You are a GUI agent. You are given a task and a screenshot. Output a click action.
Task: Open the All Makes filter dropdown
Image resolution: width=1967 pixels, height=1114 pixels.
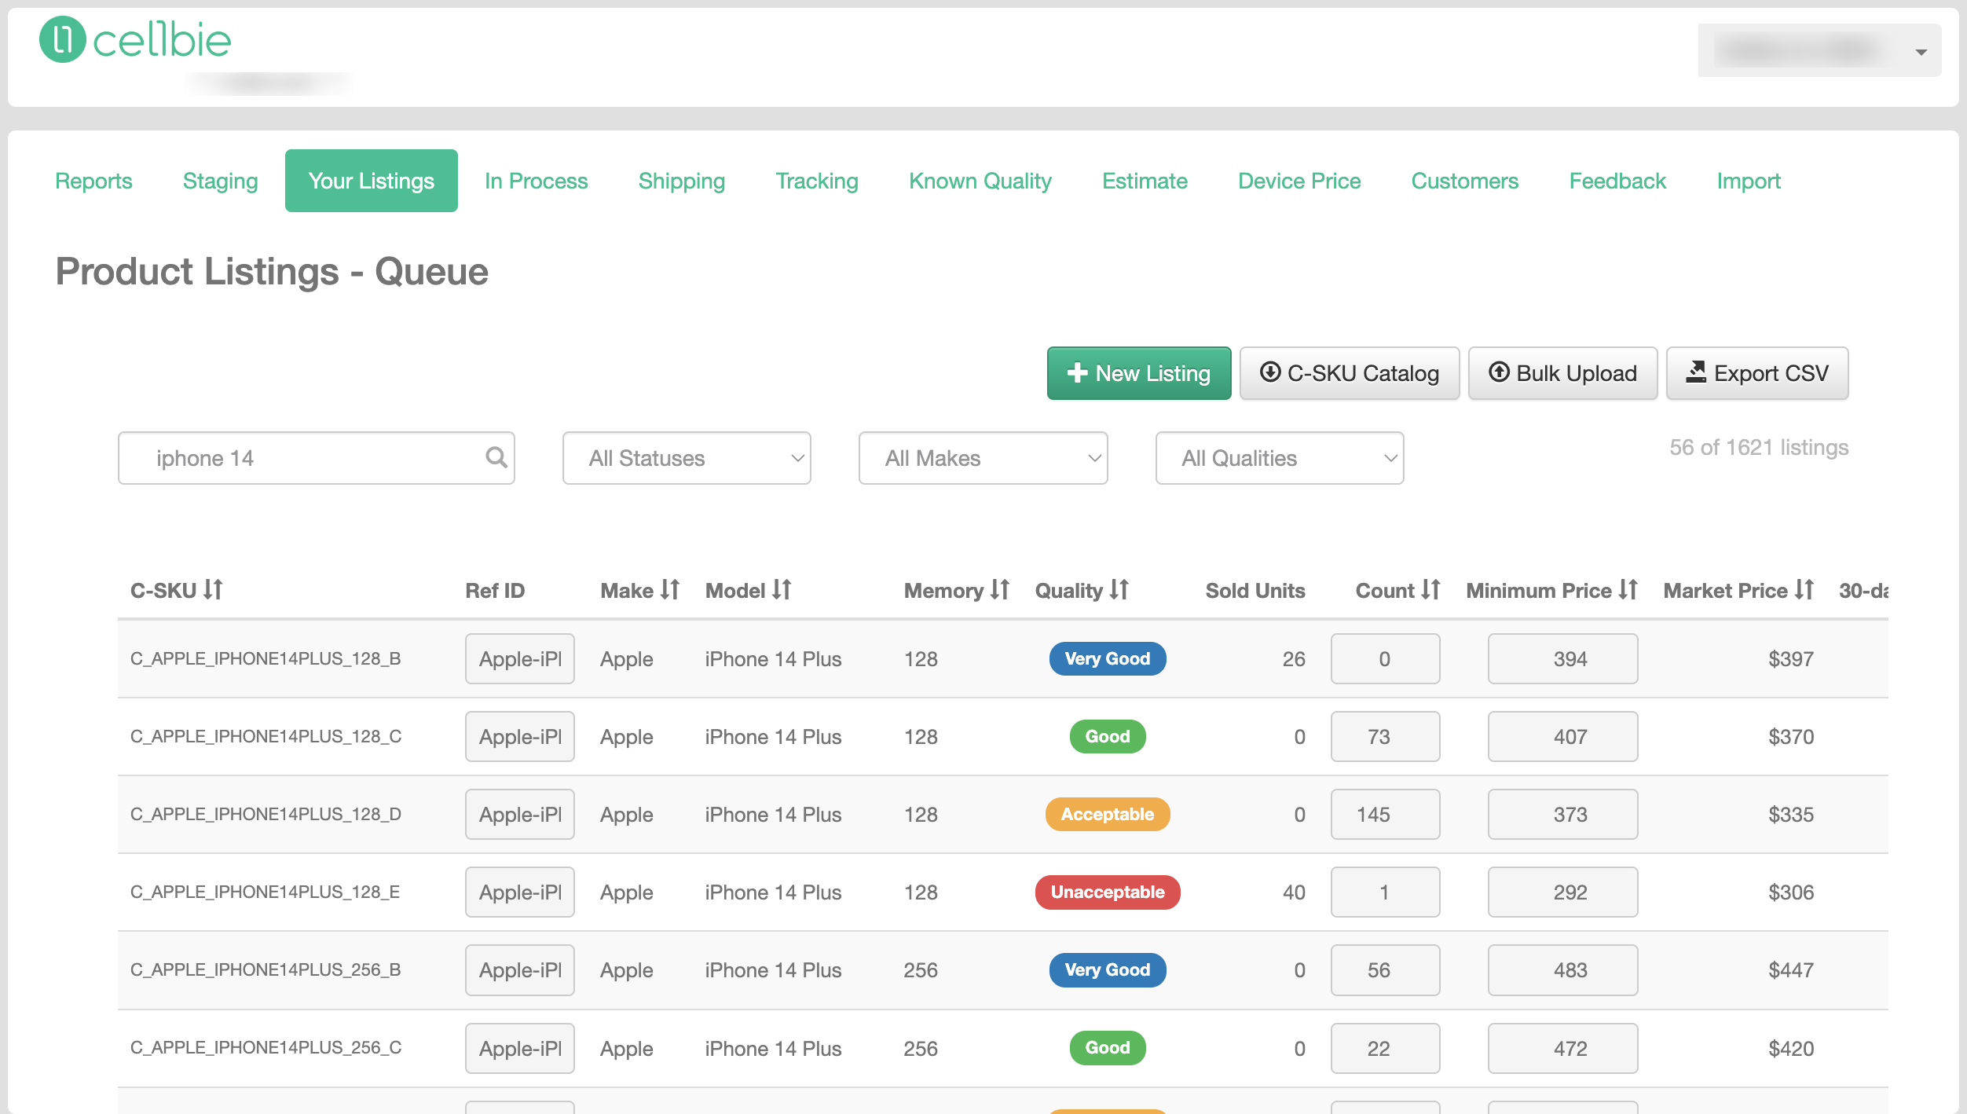point(983,458)
